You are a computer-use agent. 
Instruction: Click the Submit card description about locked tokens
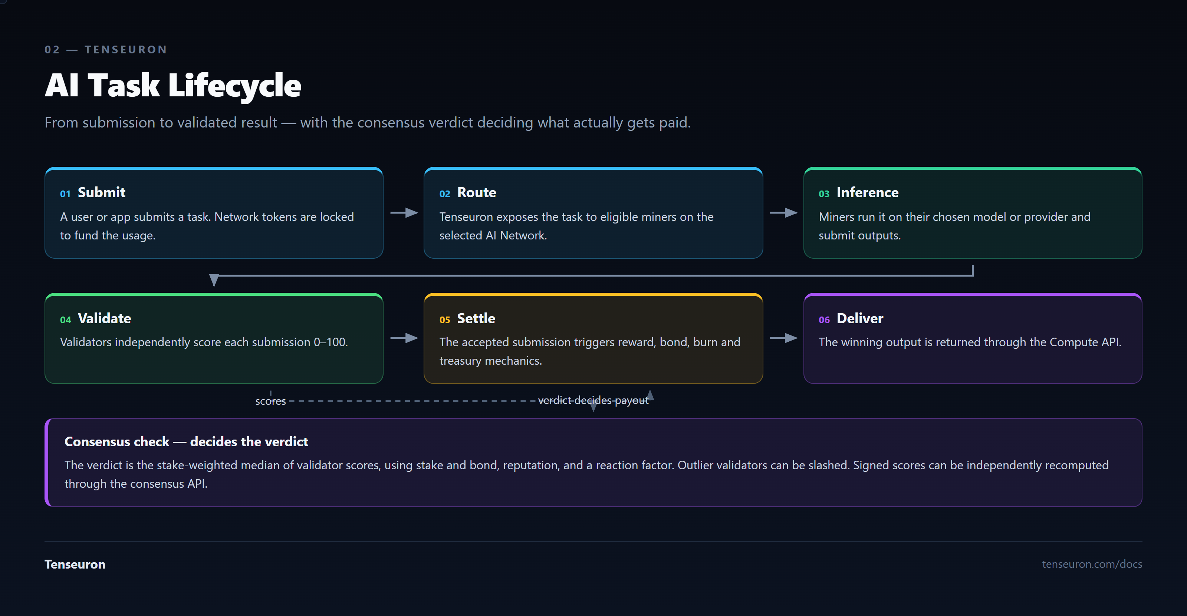pos(207,226)
